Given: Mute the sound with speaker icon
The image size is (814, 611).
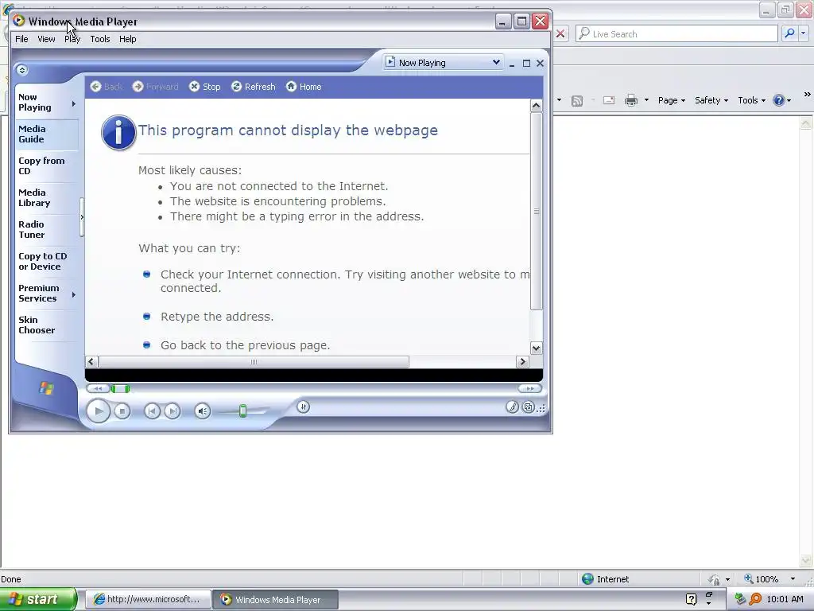Looking at the screenshot, I should [x=203, y=411].
